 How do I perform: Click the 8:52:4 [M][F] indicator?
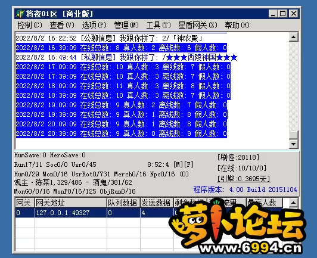point(170,164)
